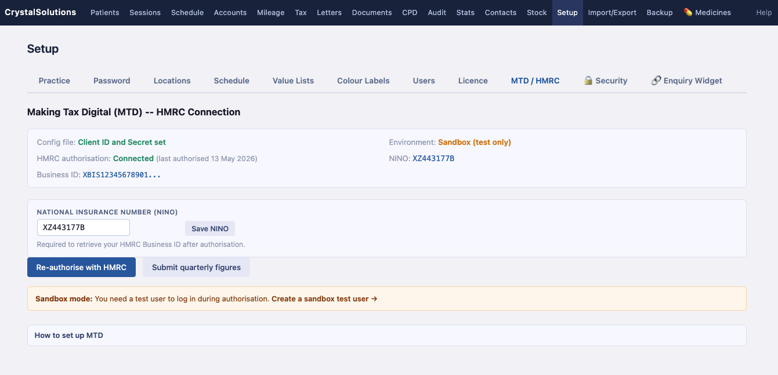Viewport: 778px width, 375px height.
Task: Open the Sessions menu
Action: coord(145,12)
